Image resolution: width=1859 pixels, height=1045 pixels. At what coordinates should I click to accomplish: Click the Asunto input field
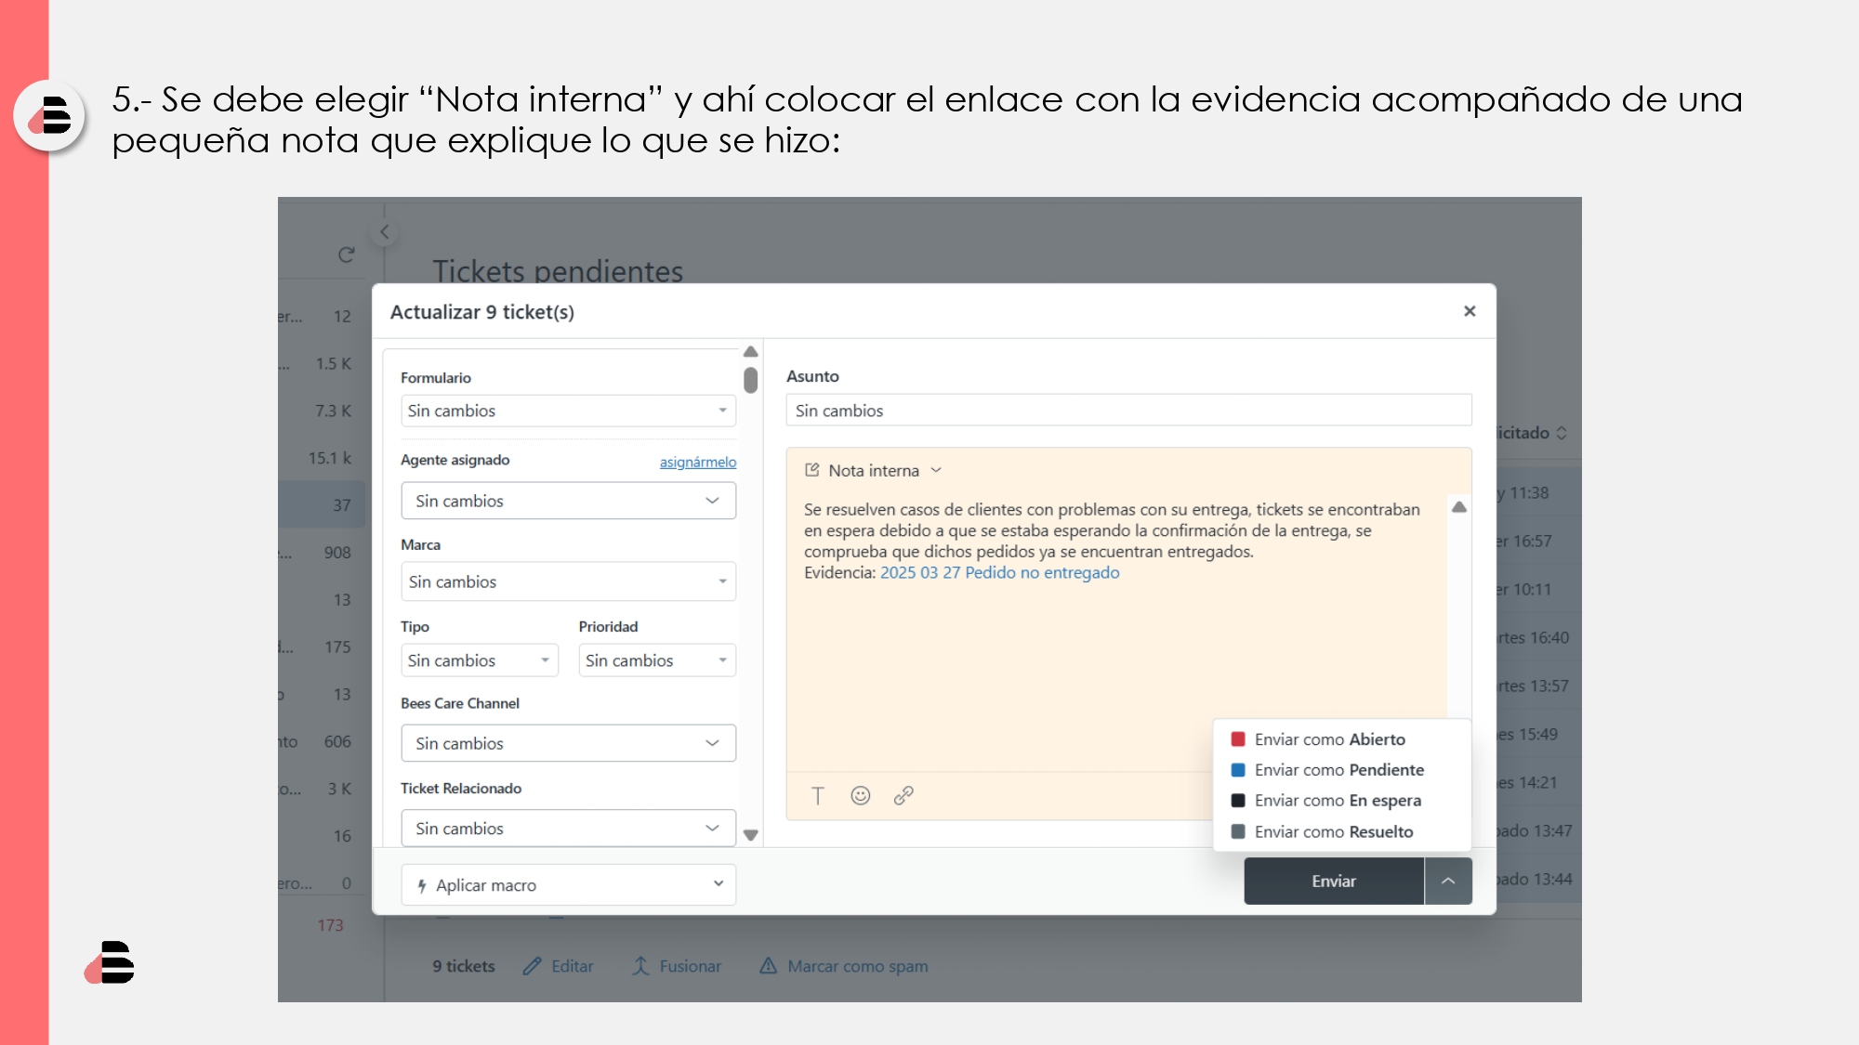point(1129,411)
